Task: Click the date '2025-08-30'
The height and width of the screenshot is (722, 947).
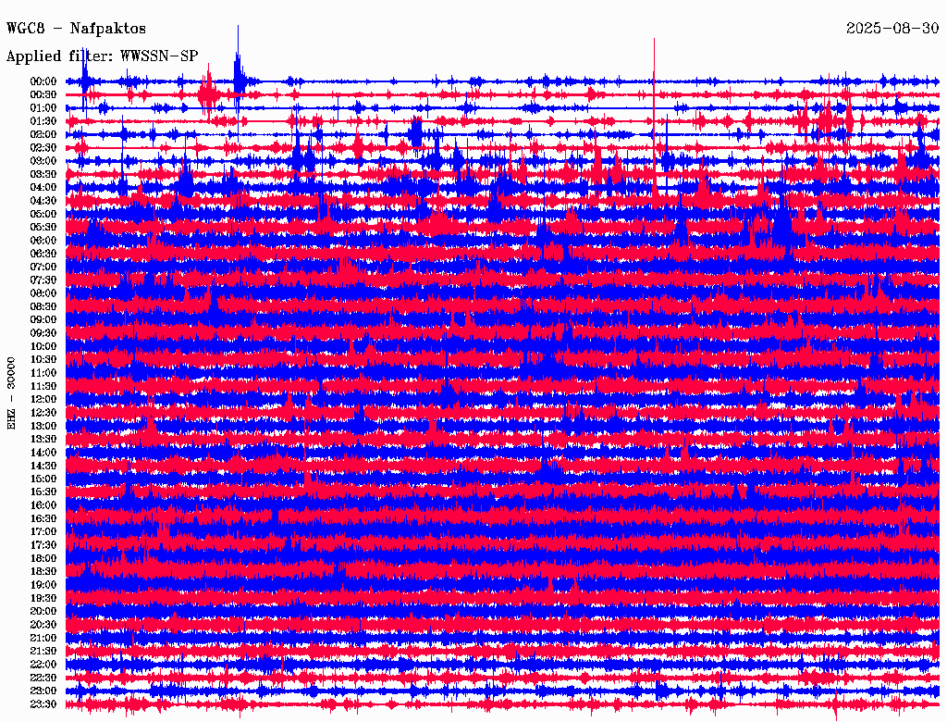Action: [892, 29]
